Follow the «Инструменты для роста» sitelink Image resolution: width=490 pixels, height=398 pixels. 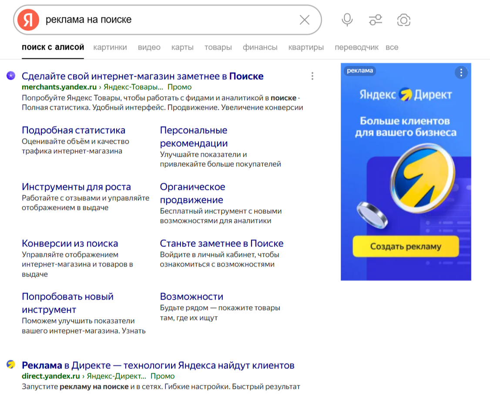[76, 187]
